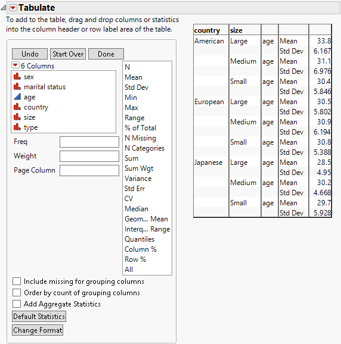Check Add Aggregate Statistics option
This screenshot has width=341, height=344.
click(17, 304)
